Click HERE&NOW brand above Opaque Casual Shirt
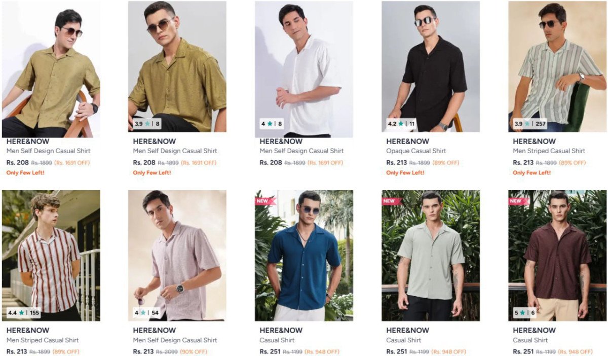608x356 pixels. click(x=407, y=141)
